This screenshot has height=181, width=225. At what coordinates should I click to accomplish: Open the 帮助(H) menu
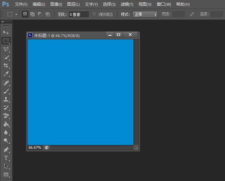[183, 4]
